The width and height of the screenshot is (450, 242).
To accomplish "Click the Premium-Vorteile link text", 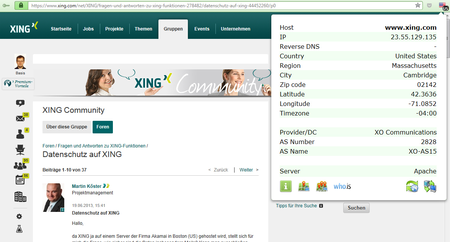I will click(24, 84).
